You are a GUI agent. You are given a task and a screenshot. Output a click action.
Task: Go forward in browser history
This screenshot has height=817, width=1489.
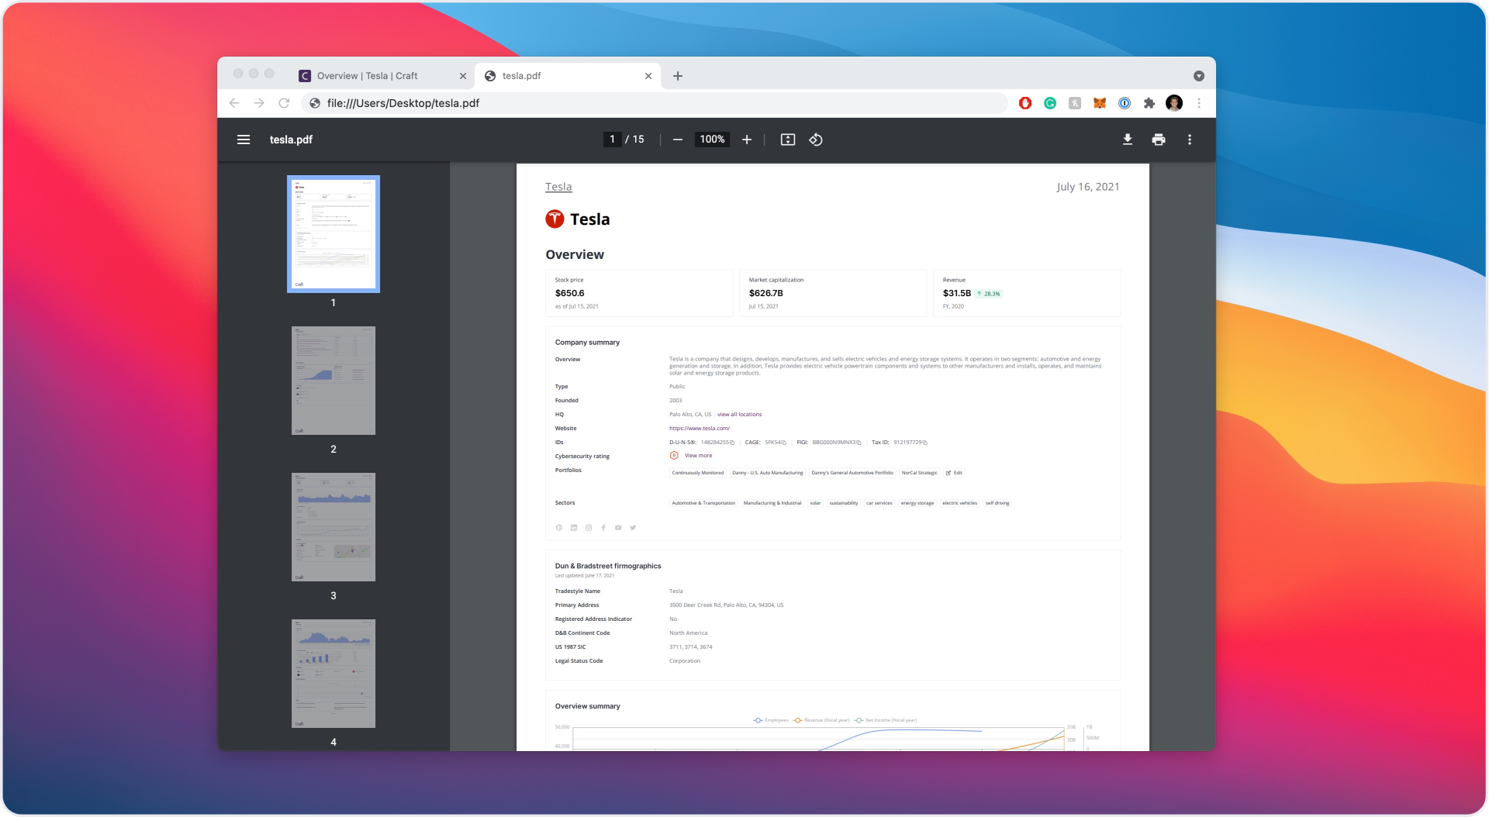point(259,103)
